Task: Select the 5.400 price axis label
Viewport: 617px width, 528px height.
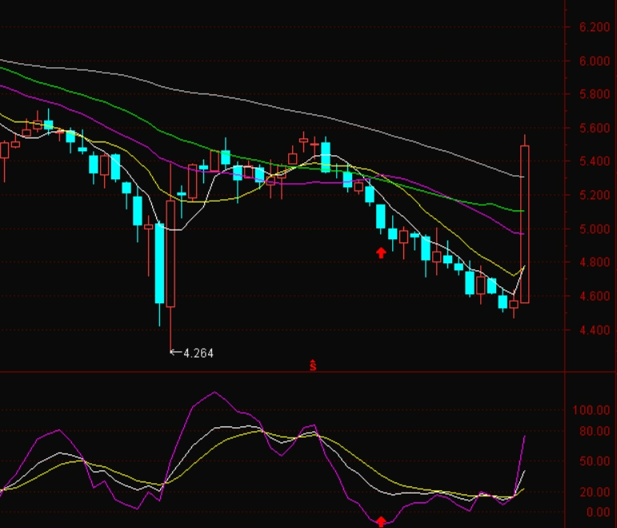Action: (595, 161)
